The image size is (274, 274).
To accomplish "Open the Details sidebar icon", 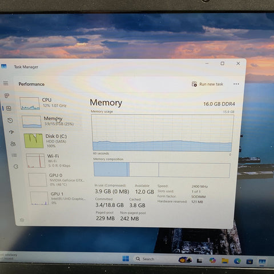I will point(14,155).
